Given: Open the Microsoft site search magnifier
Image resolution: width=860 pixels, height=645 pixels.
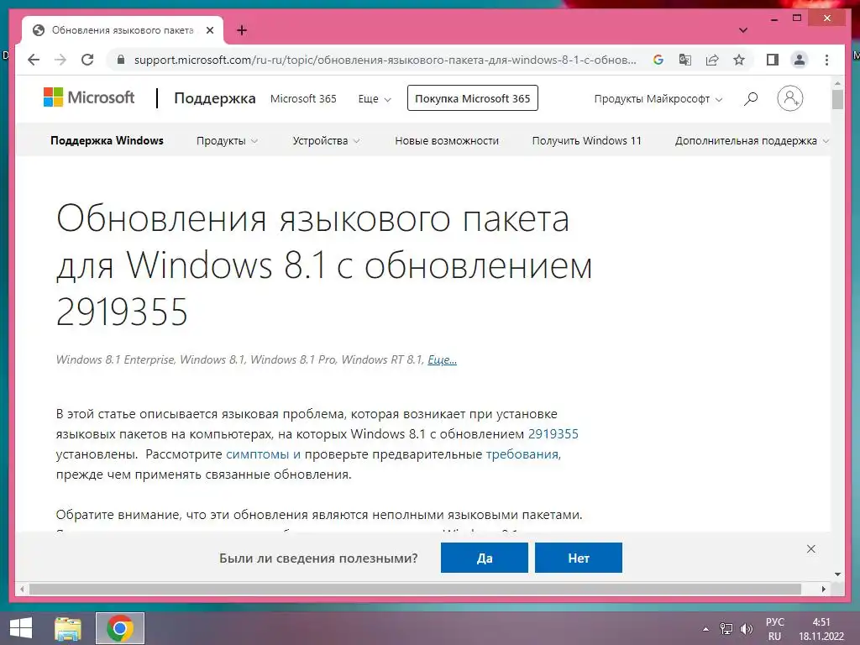Looking at the screenshot, I should [x=751, y=99].
